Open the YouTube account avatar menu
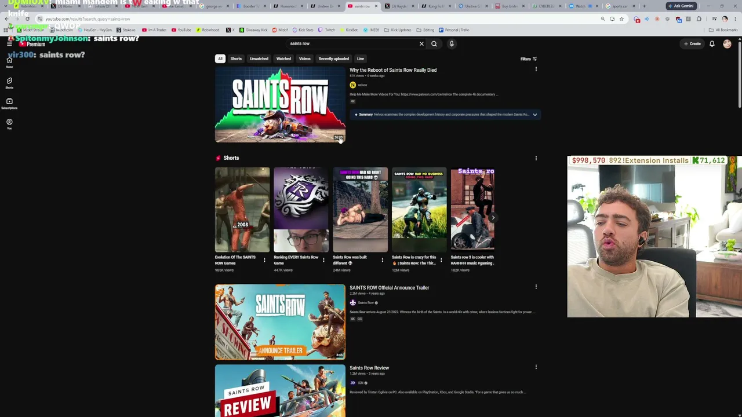 (x=727, y=43)
